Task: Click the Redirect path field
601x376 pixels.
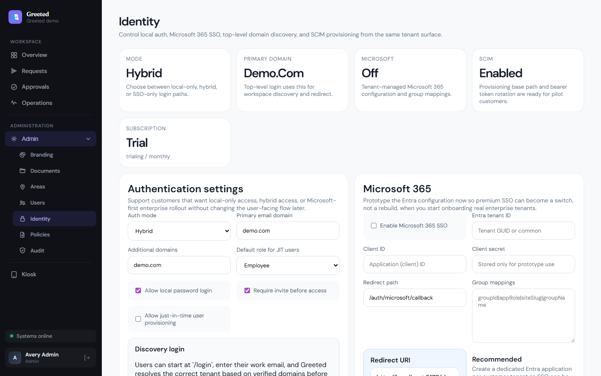Action: [415, 298]
